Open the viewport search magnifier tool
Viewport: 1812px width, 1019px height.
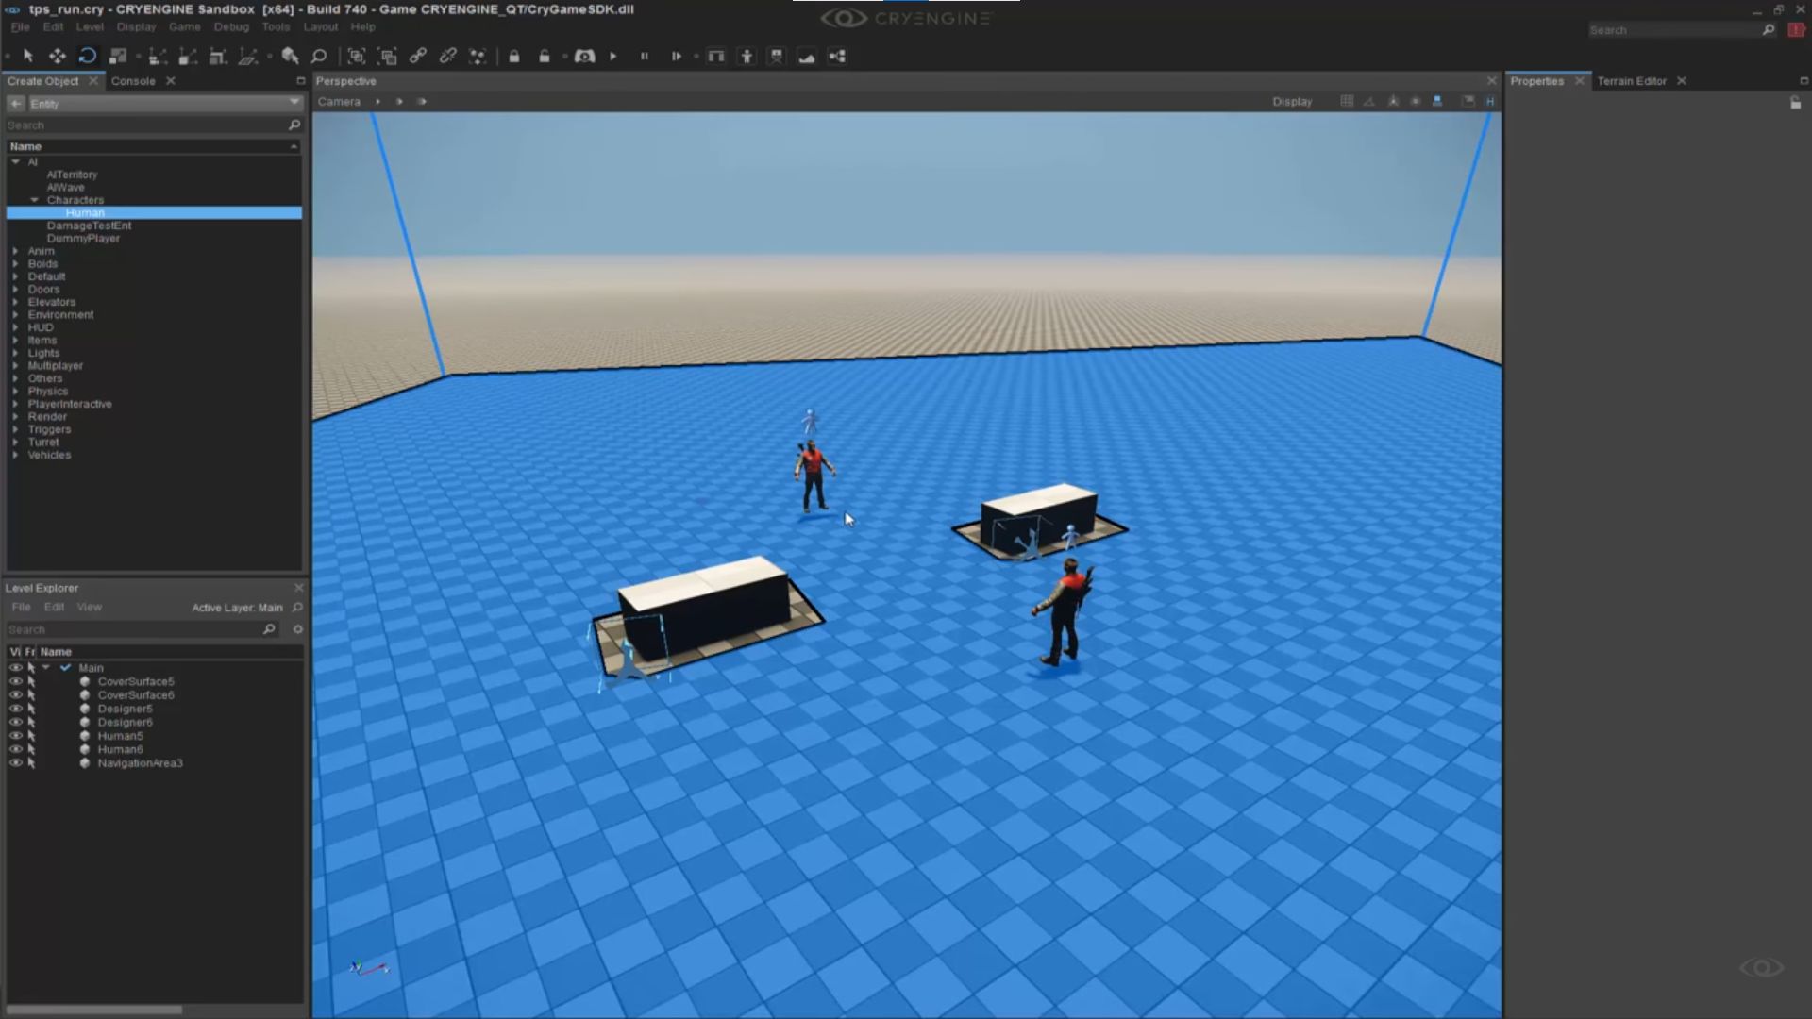(x=319, y=57)
